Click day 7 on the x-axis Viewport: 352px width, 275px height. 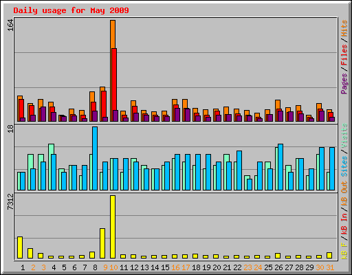(85, 267)
